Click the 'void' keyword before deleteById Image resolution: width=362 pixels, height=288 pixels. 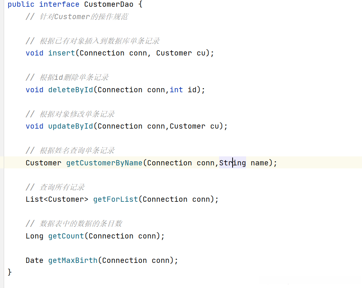pos(35,90)
